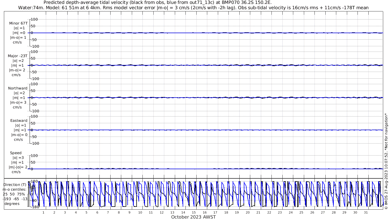Image resolution: width=391 pixels, height=223 pixels.
Task: Click the "25 50 75%" centile header
Action: click(x=14, y=194)
